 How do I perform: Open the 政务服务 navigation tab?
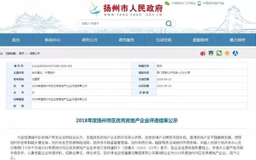[x=126, y=40]
